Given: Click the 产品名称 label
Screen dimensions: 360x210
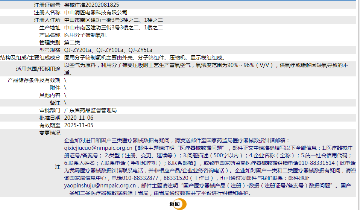Looking at the screenshot, I should 50,35.
